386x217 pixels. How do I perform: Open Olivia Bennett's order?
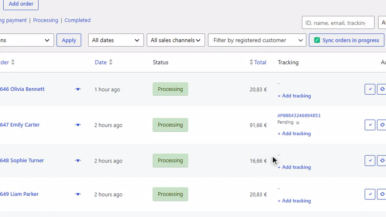(x=22, y=89)
